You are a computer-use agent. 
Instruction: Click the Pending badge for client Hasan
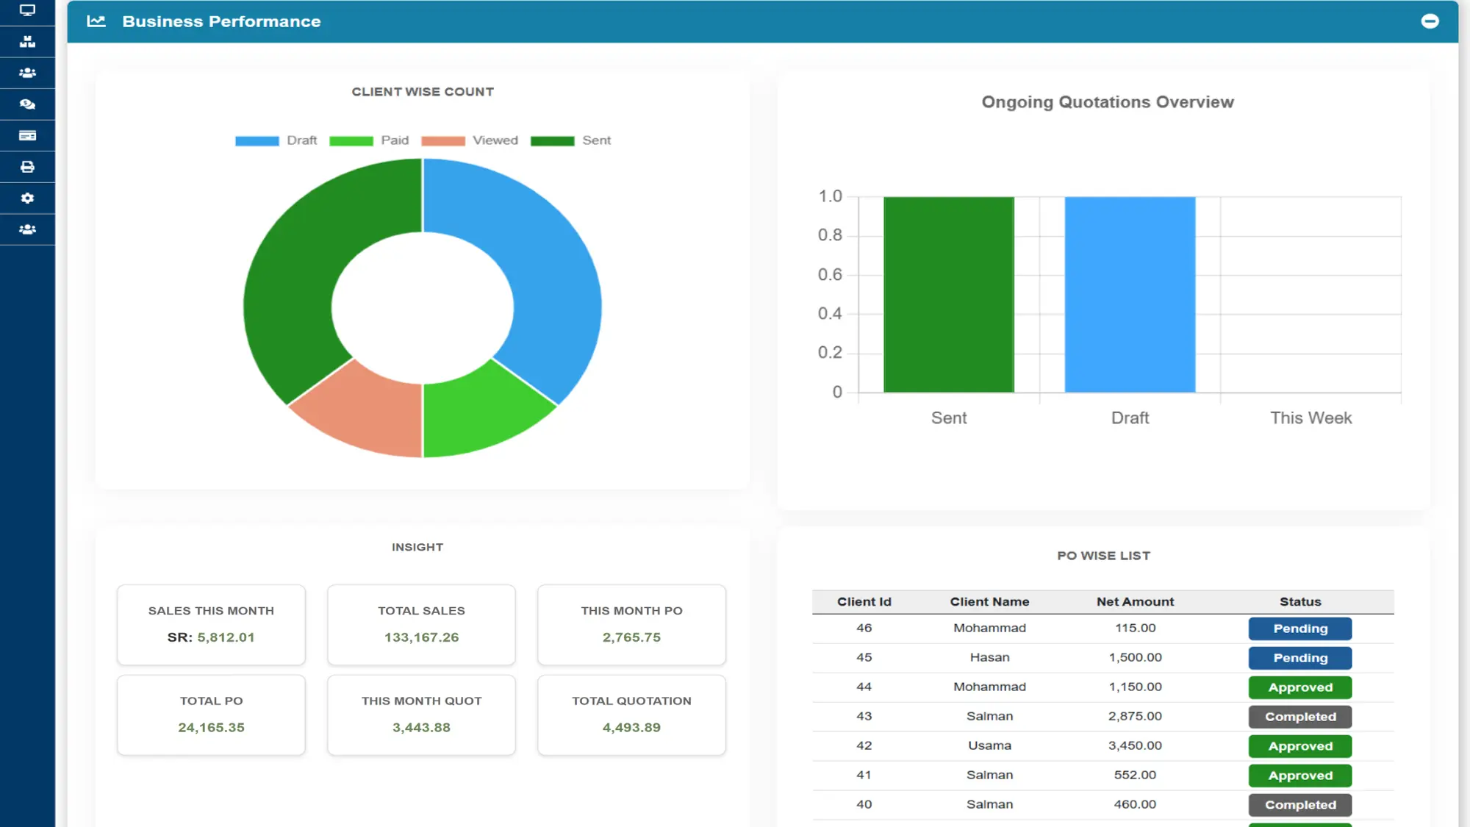[x=1299, y=658]
